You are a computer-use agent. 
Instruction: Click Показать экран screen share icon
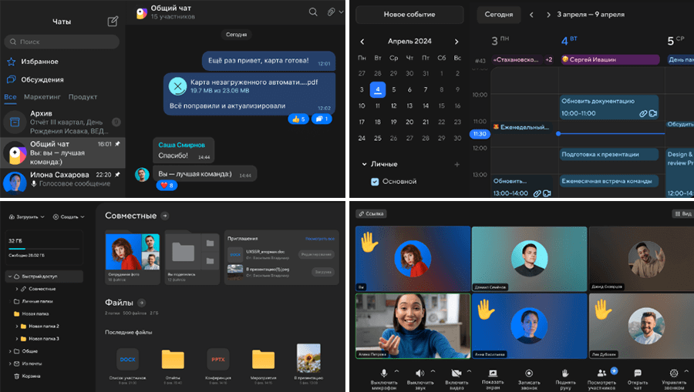pyautogui.click(x=493, y=374)
